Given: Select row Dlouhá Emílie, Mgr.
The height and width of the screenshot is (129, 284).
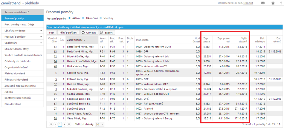Looking at the screenshot, I should [165, 56].
